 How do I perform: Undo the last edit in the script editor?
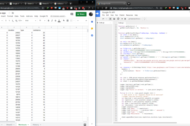[x=103, y=19]
